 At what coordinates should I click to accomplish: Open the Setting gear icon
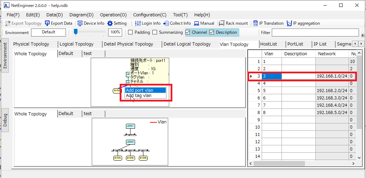click(x=110, y=23)
